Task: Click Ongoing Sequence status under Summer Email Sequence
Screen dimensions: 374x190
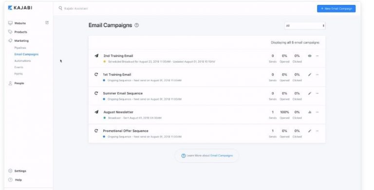Action: coord(145,99)
